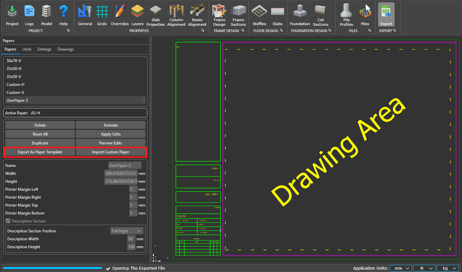Select the Waffles floor design icon

(x=259, y=15)
